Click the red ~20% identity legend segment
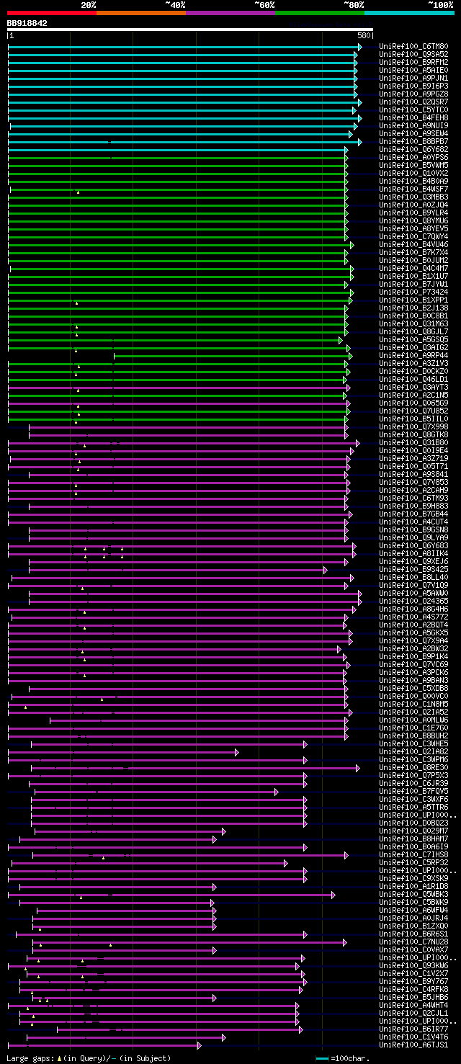Screen dimensions: 461x1064 click(52, 13)
